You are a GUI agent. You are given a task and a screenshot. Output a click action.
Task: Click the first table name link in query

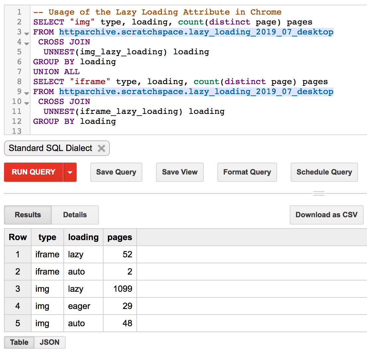(x=196, y=32)
